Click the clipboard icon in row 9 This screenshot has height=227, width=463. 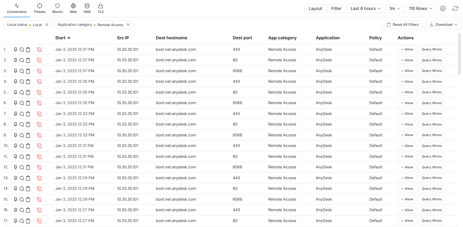point(28,135)
